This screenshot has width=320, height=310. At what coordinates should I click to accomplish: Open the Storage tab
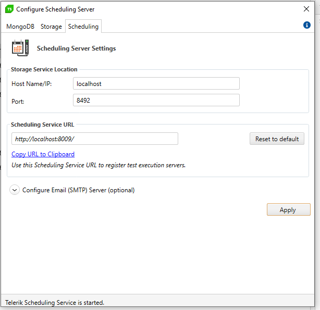51,27
